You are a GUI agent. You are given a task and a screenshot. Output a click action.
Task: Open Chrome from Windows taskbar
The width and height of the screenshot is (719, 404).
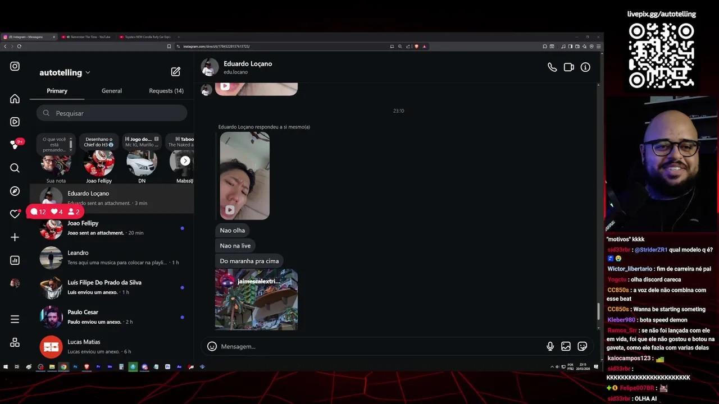[x=63, y=367]
